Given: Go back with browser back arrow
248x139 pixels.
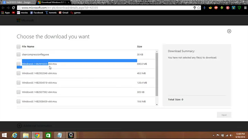Looking at the screenshot, I should coord(3,8).
